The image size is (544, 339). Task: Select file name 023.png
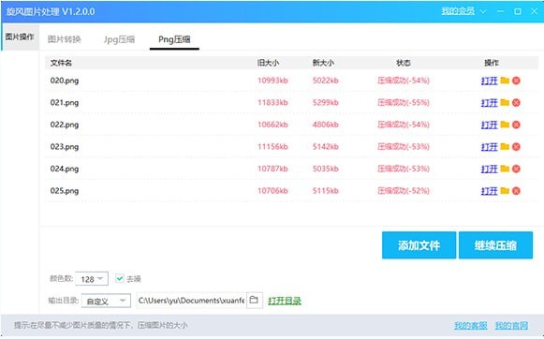click(x=65, y=147)
